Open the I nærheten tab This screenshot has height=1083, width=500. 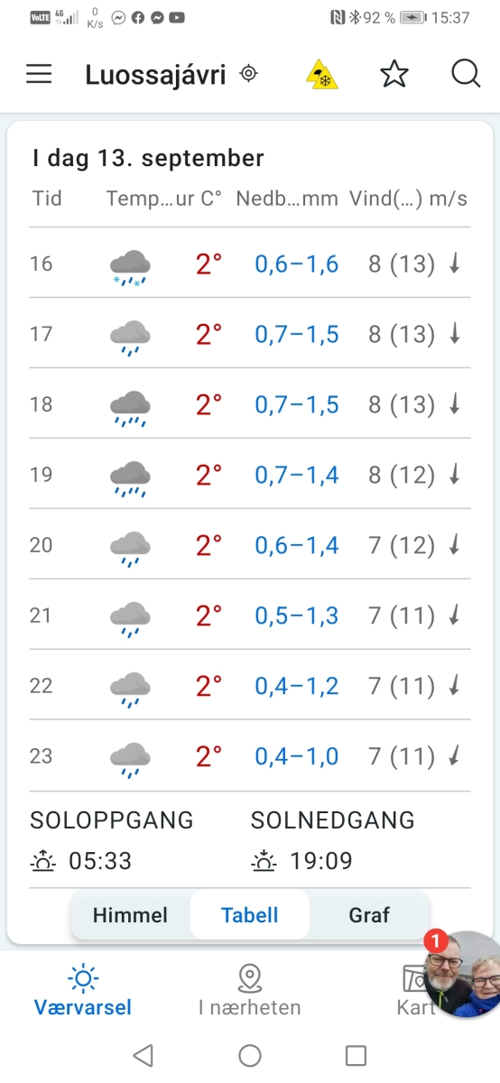[x=249, y=991]
